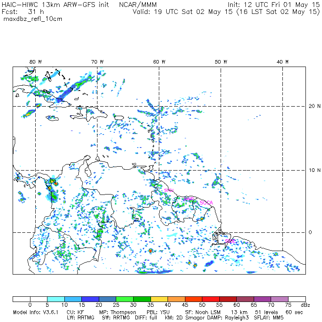Click the PBL: YSU scheme text
The image size is (322, 322).
(x=158, y=312)
